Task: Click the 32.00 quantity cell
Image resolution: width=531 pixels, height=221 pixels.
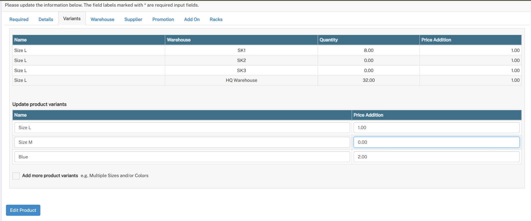Action: [x=368, y=80]
